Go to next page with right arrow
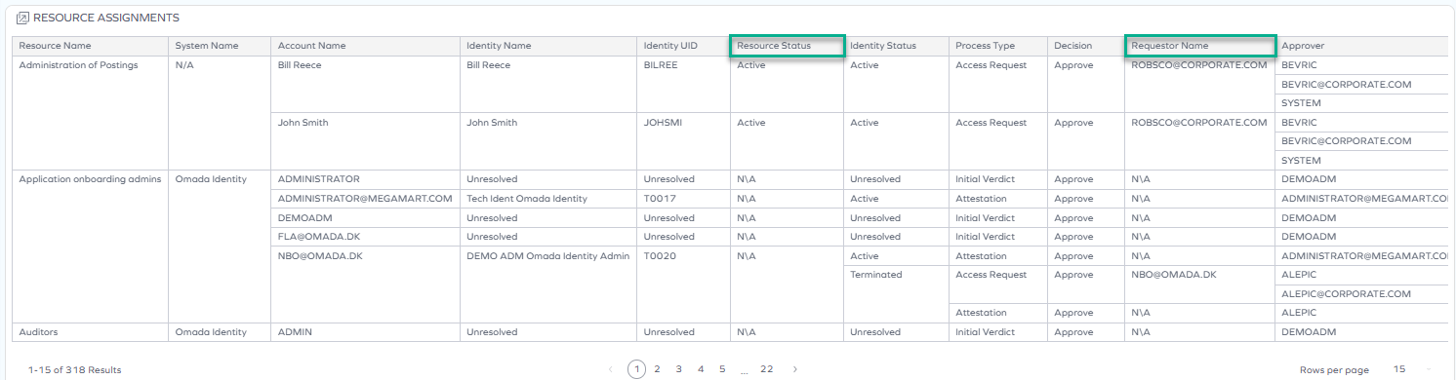 [795, 369]
